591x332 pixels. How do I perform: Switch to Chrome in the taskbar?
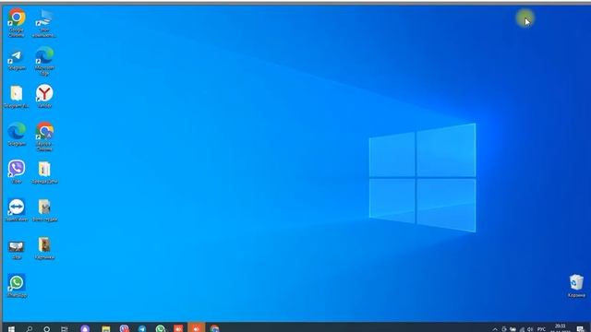214,328
